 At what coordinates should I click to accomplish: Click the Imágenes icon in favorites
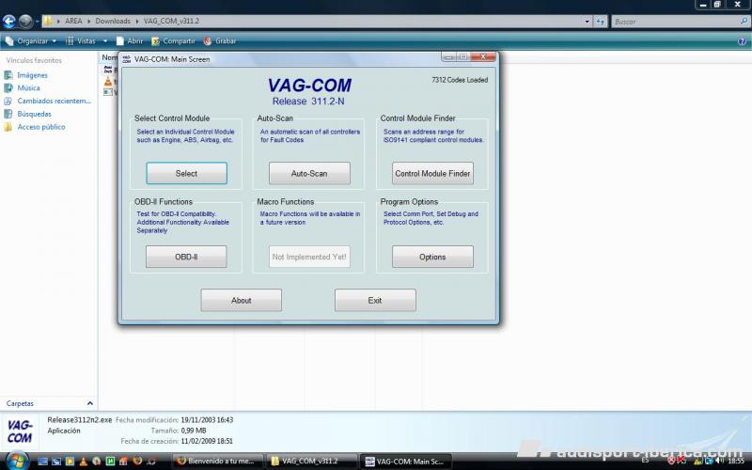click(x=8, y=75)
